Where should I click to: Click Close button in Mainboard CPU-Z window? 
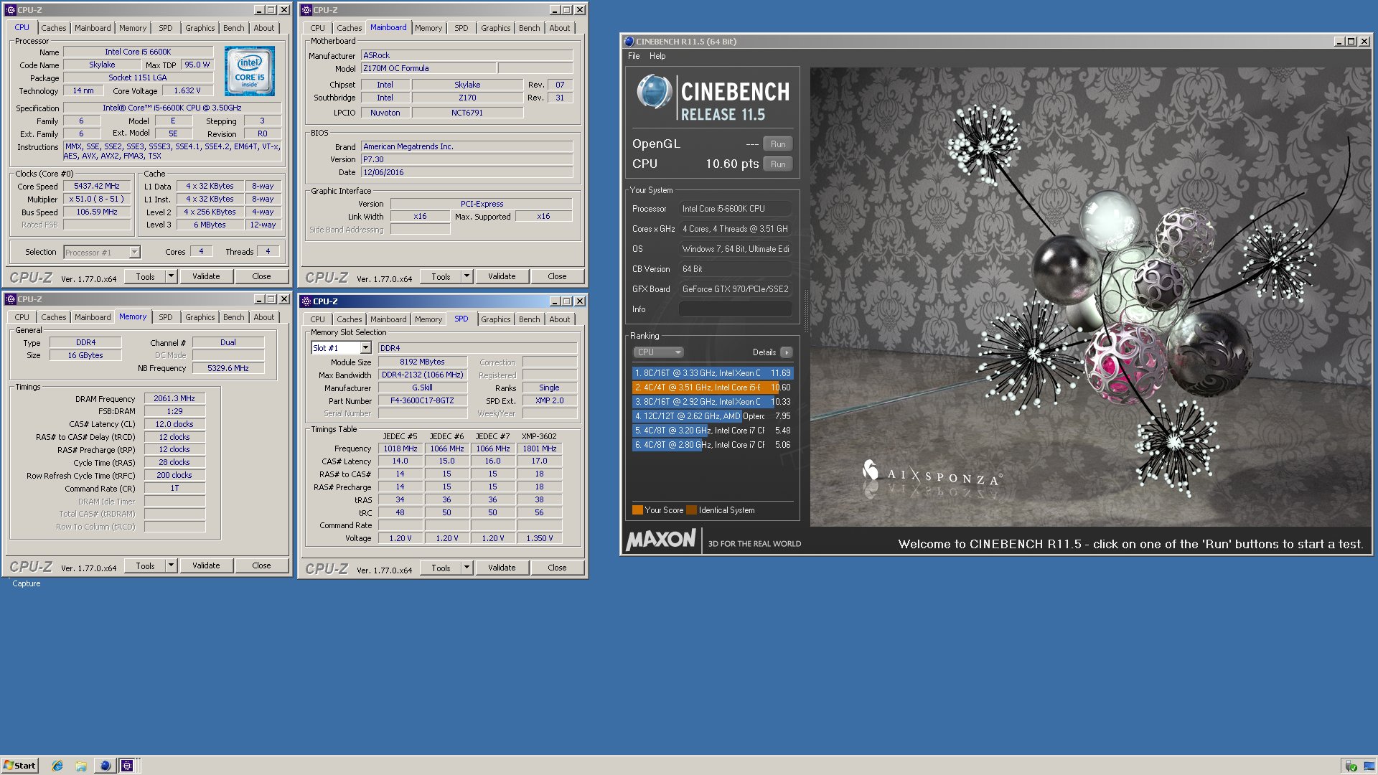coord(557,276)
